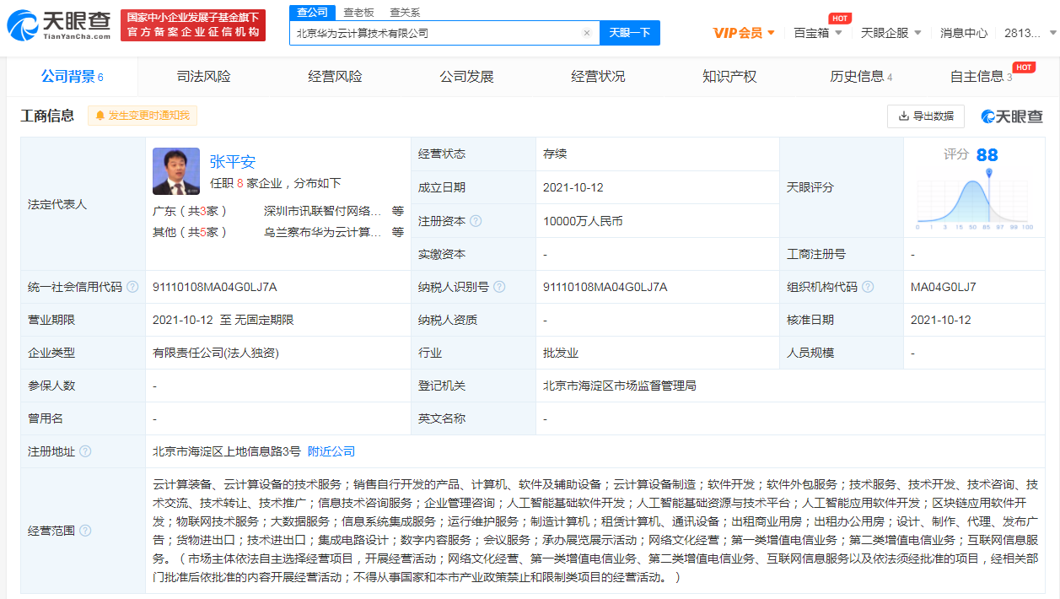The width and height of the screenshot is (1060, 599).
Task: Click help icon next to 注册地址
Action: tap(85, 451)
